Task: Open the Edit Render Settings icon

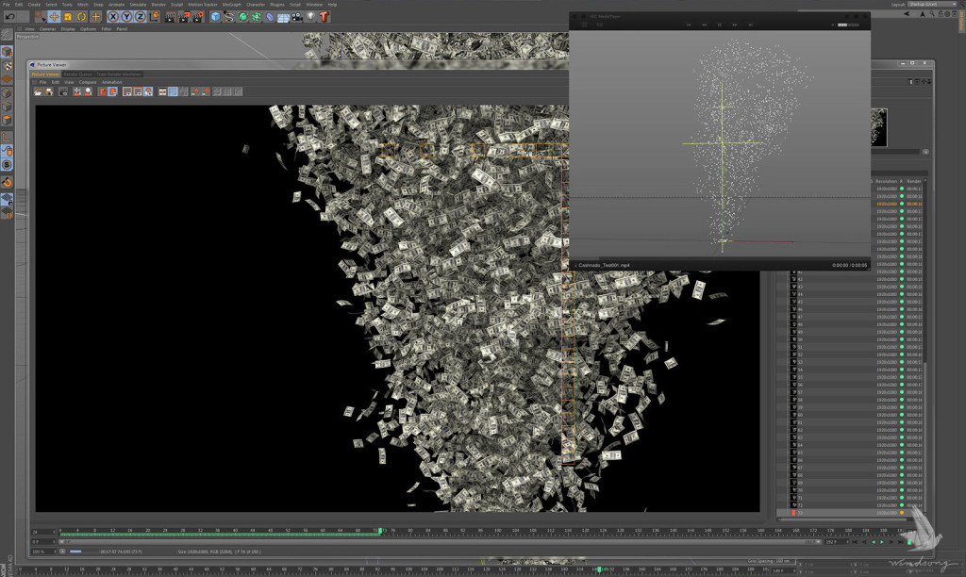Action: pos(199,17)
